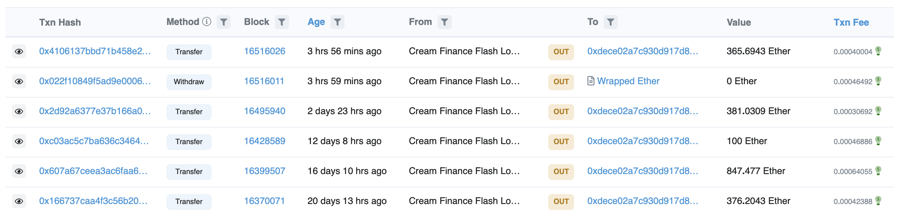Toggle preview eye for the Withdraw transaction
900x215 pixels.
click(19, 82)
